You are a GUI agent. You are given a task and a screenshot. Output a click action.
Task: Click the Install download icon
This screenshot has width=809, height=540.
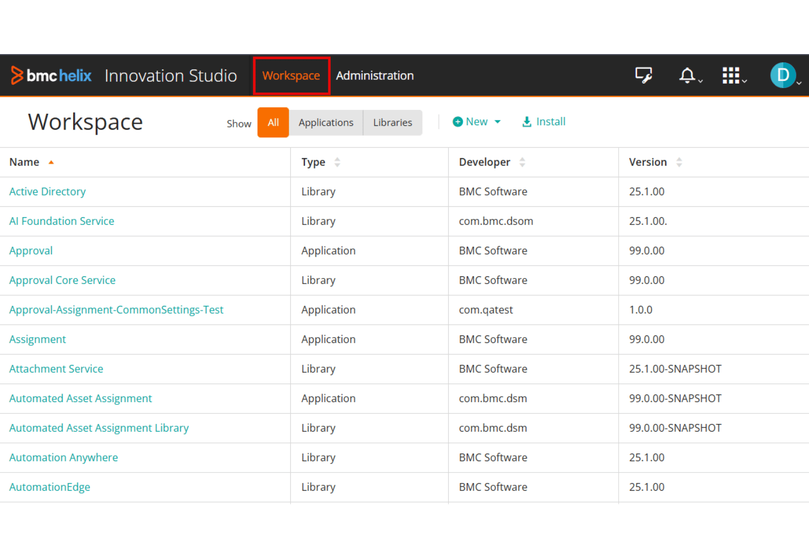(x=526, y=121)
